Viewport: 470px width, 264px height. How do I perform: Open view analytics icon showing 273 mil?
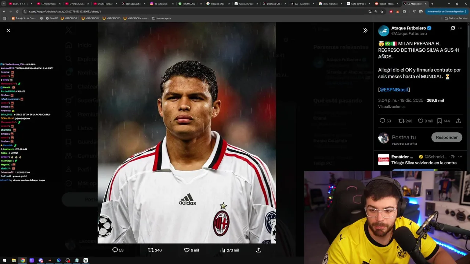223,250
